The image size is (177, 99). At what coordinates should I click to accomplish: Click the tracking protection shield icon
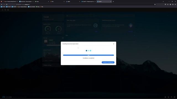[x=17, y=4]
